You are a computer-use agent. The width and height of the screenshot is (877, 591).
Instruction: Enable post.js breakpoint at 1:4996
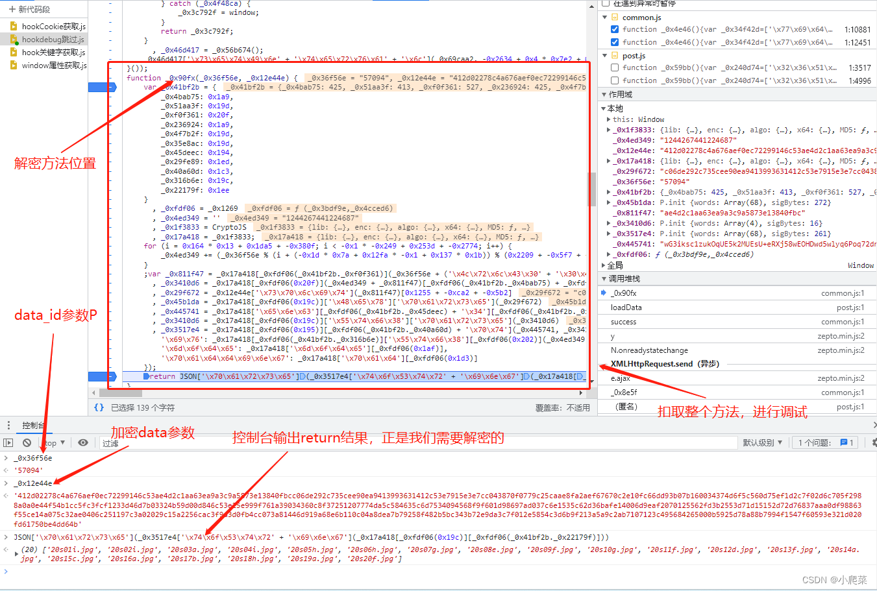coord(614,80)
